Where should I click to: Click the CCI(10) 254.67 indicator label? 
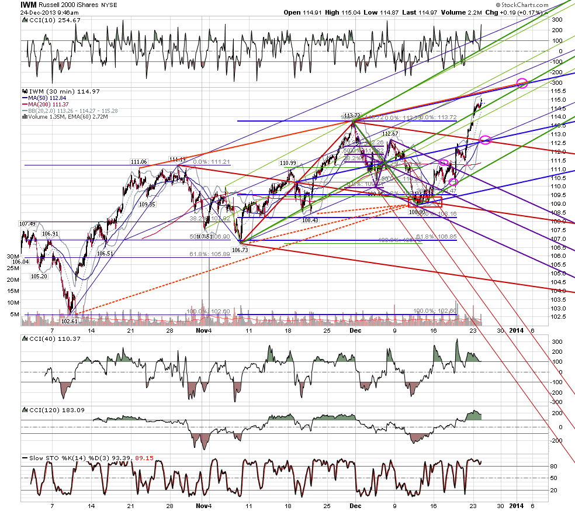(55, 20)
